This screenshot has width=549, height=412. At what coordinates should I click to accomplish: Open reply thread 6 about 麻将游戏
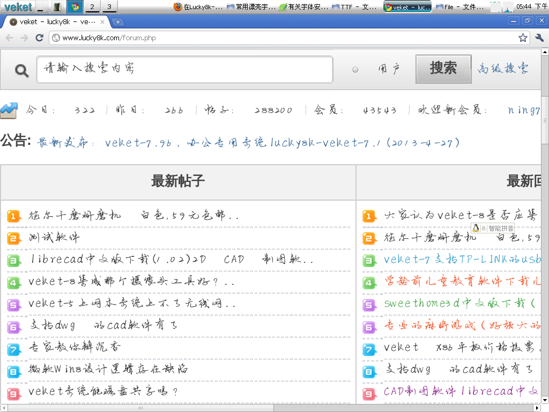coord(462,325)
